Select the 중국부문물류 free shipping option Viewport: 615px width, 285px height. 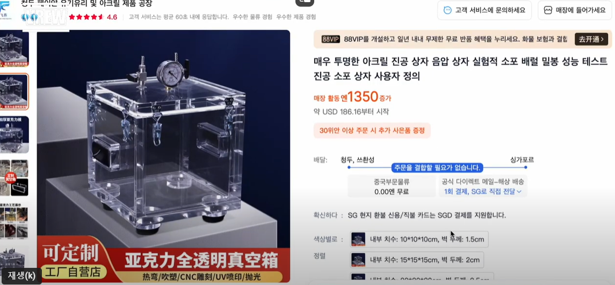(392, 186)
